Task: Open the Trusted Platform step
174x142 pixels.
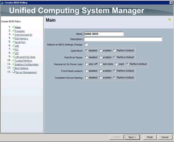Action: [x=23, y=61]
